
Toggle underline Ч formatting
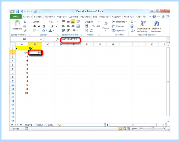[44, 26]
